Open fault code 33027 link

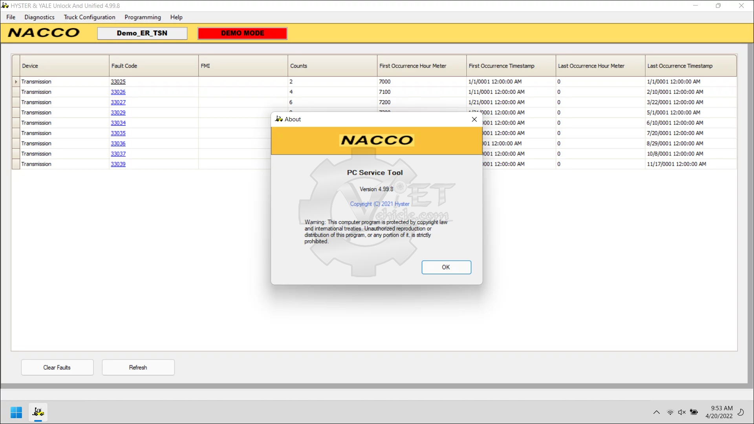pos(118,102)
